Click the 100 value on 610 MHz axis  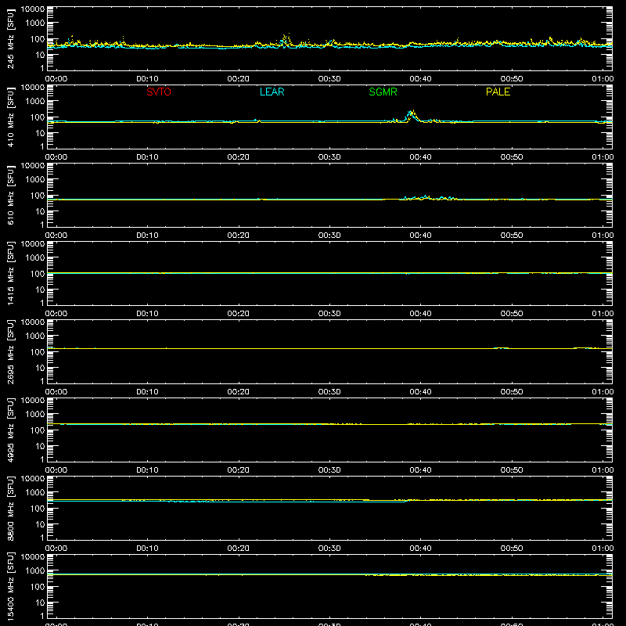tap(38, 196)
